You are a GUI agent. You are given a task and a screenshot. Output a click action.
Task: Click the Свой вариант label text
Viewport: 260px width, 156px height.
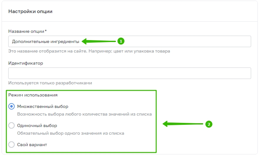pyautogui.click(x=32, y=145)
